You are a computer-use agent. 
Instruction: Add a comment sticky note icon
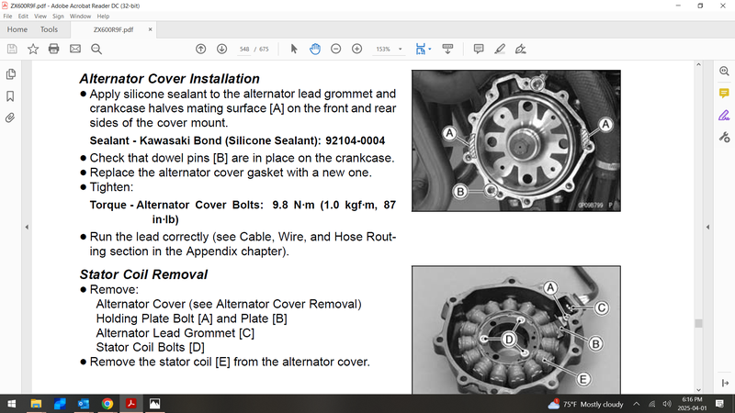479,49
